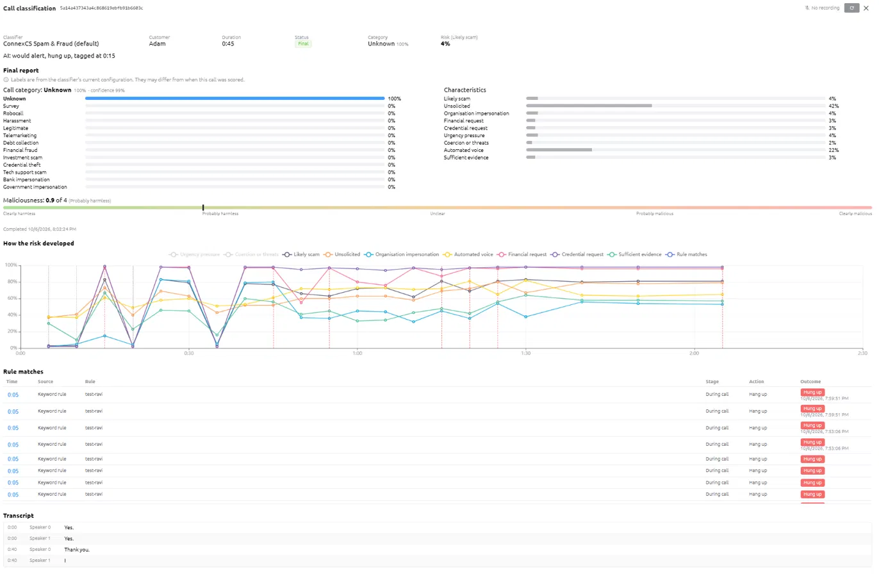Open the first 0:05 rule match timestamp

tap(13, 395)
